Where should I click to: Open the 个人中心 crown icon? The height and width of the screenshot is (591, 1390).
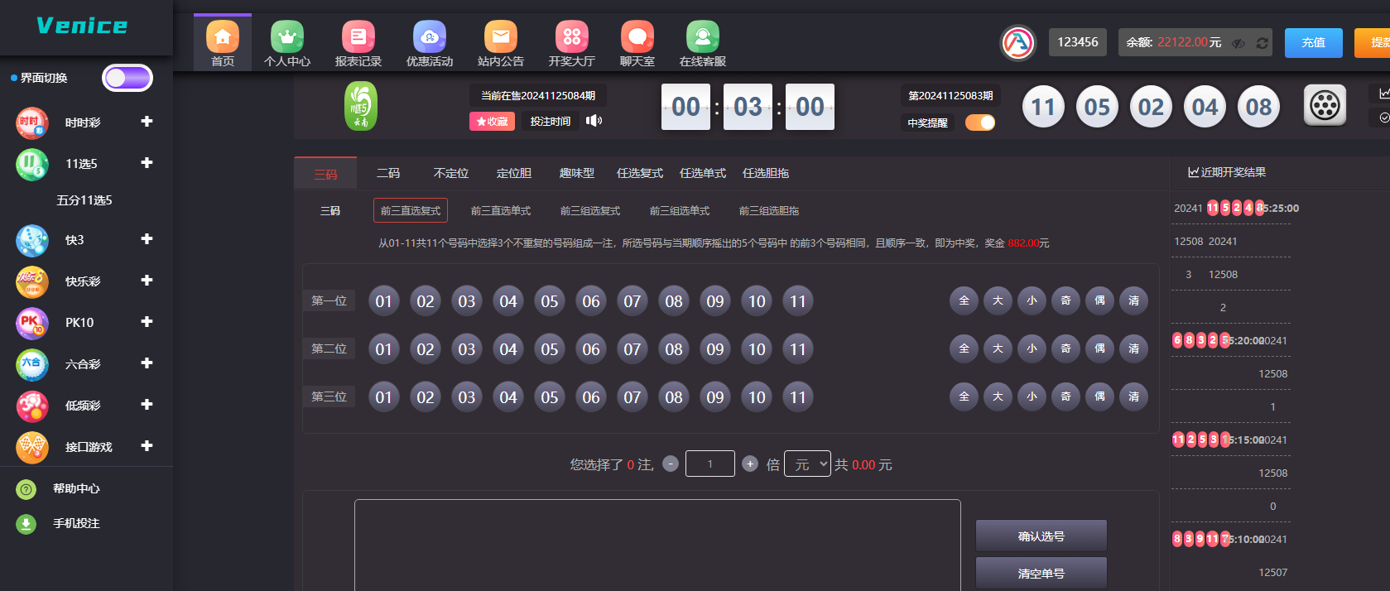point(287,37)
